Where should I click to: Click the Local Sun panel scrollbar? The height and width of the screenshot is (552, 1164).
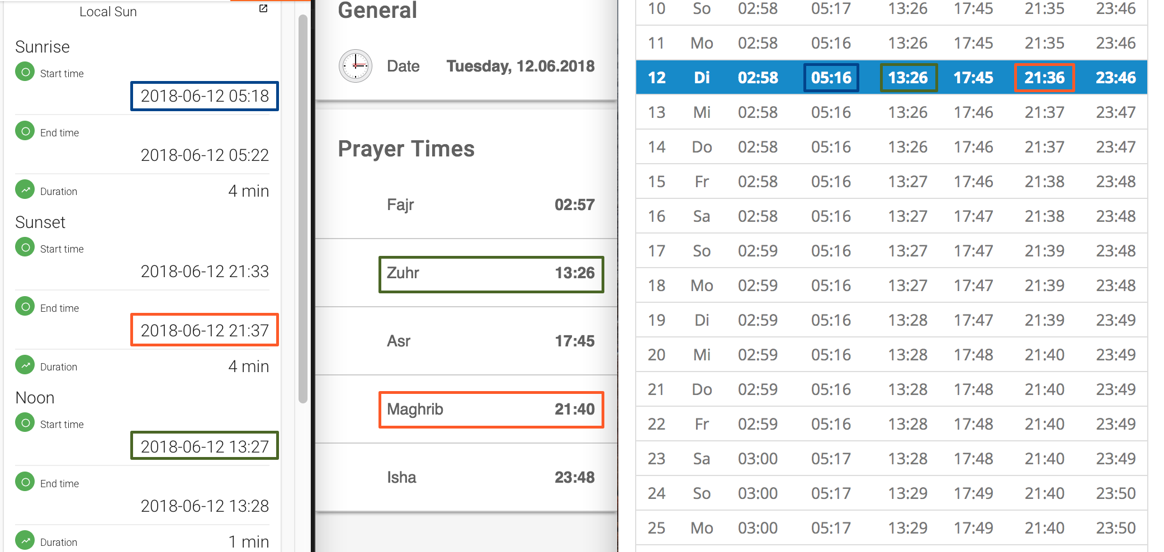(302, 207)
